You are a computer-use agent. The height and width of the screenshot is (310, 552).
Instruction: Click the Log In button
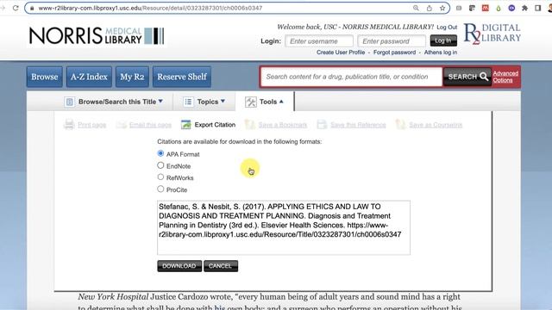(443, 40)
